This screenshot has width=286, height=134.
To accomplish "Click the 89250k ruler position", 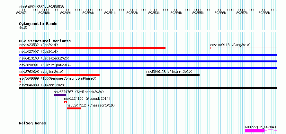I will 88,13.
